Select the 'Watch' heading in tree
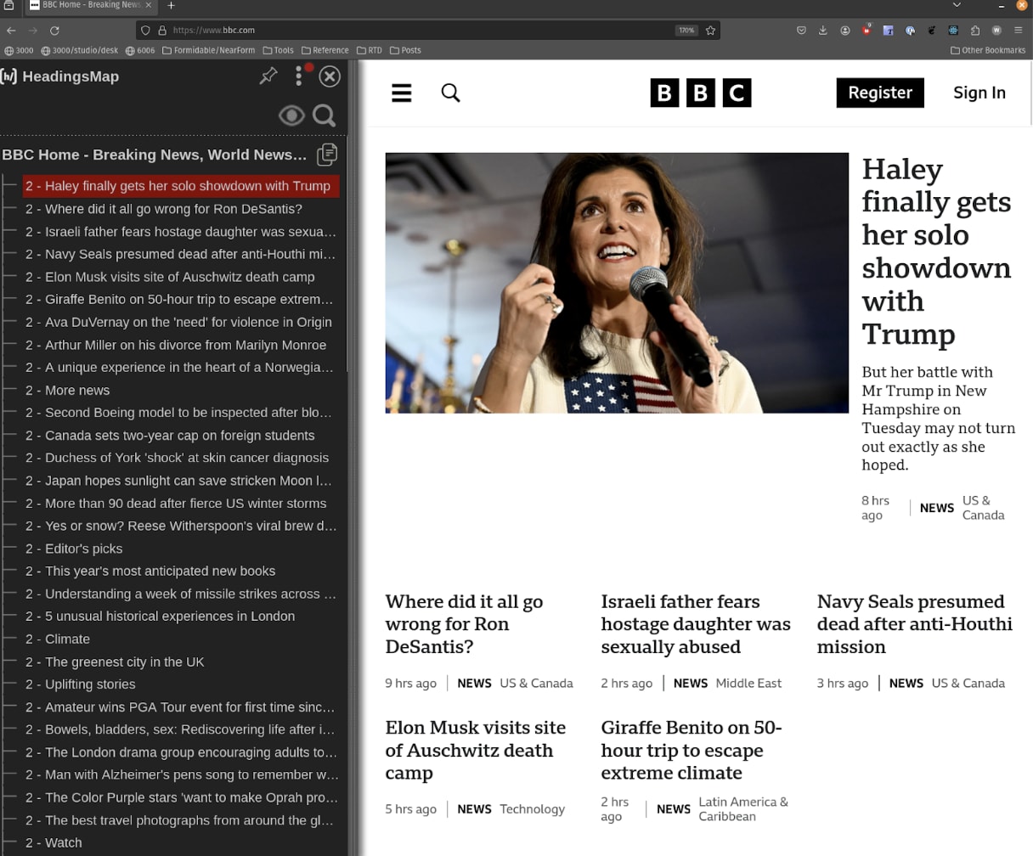 pos(54,843)
